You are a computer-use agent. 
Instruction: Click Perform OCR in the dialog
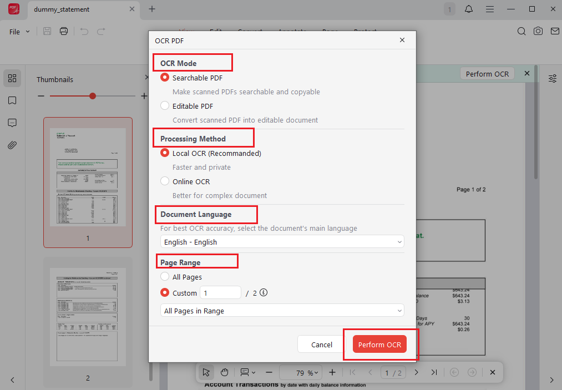(x=379, y=345)
